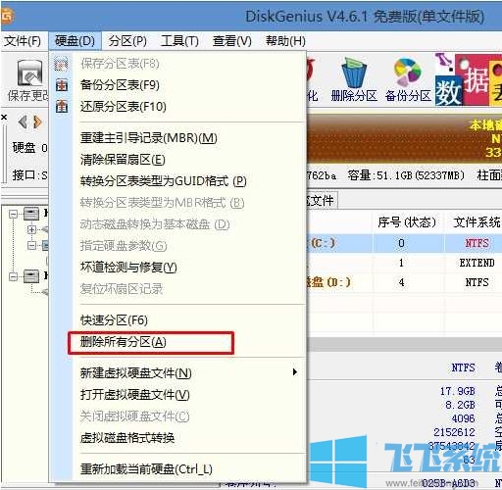Click the DiskGenius title bar app icon

click(7, 15)
